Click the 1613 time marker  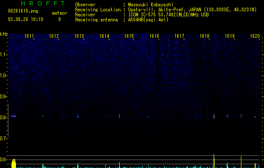79,36
